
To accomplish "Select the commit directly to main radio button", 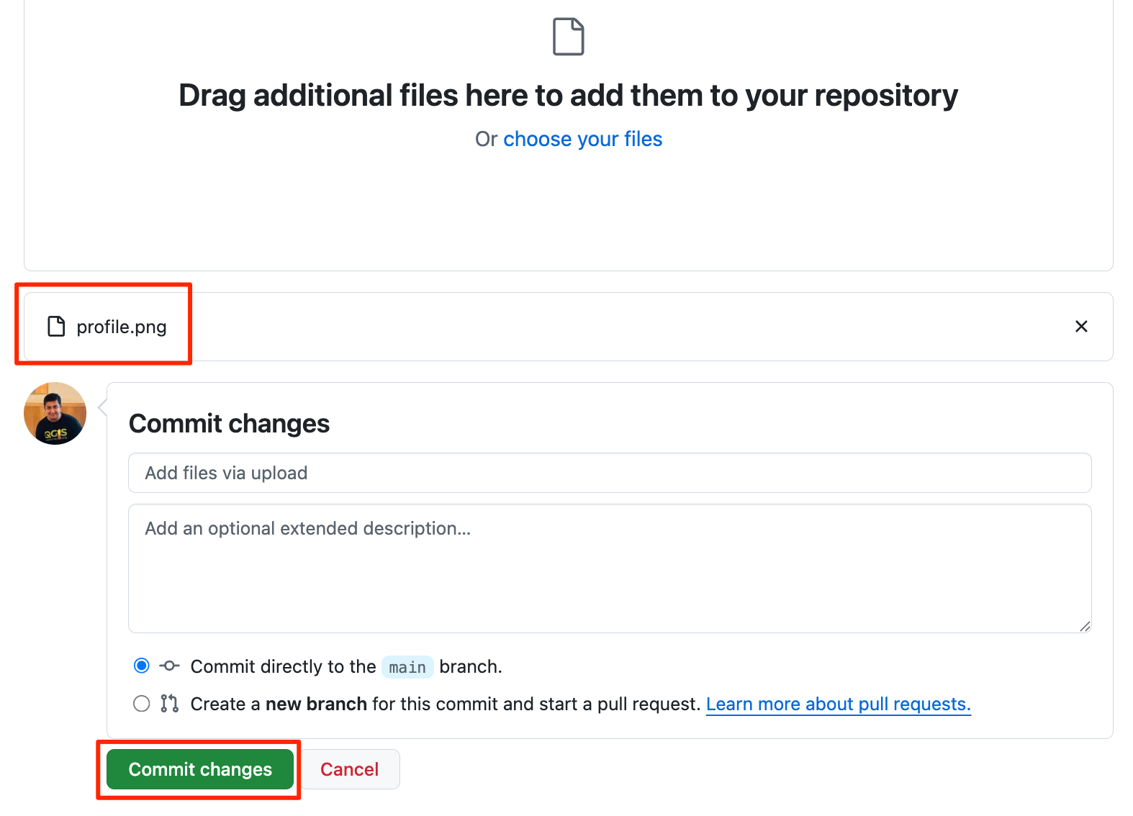I will pyautogui.click(x=142, y=666).
